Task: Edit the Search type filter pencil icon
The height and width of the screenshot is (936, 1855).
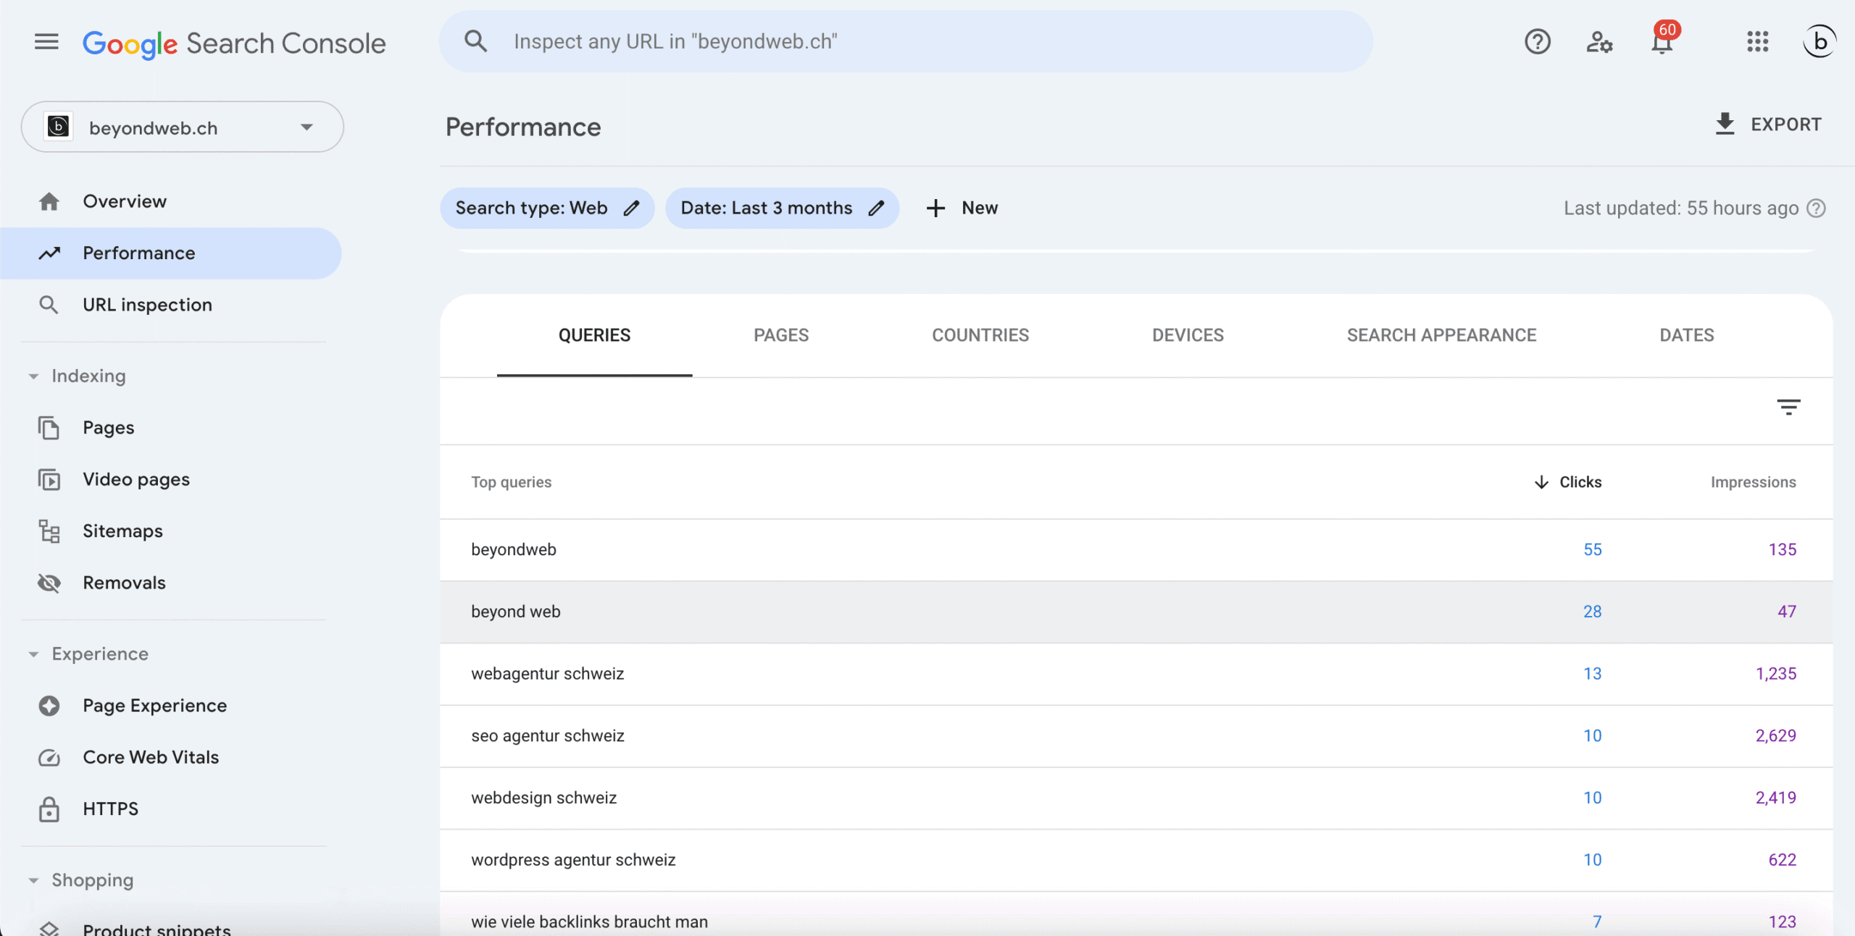Action: click(x=631, y=208)
